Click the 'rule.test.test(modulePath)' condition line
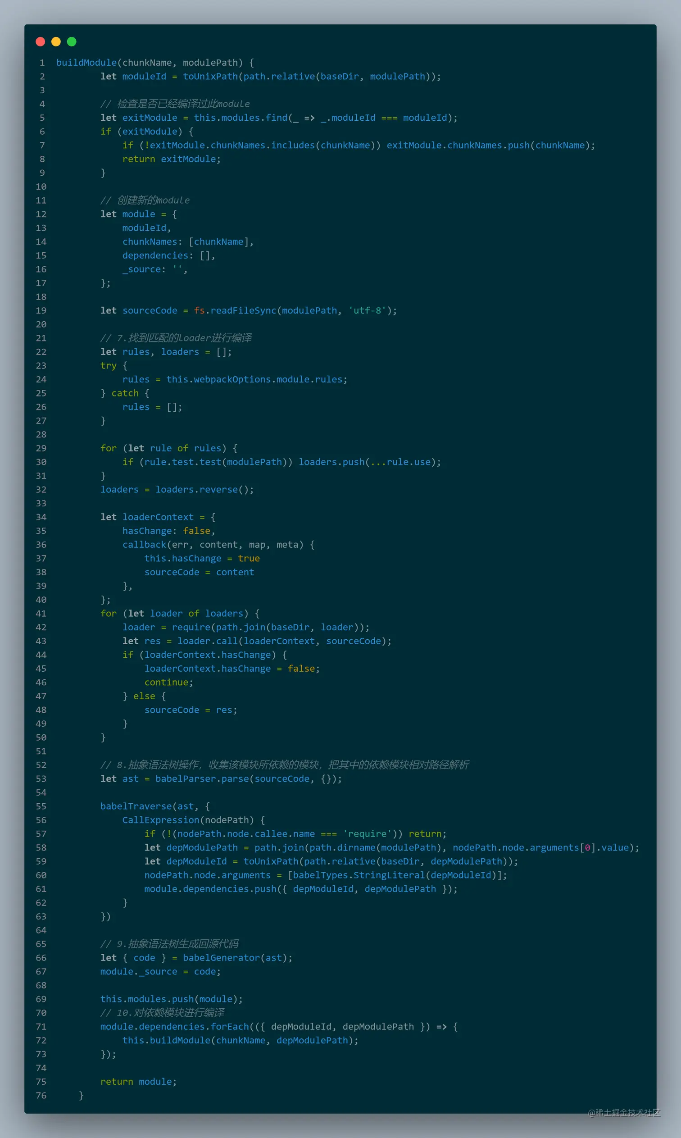The height and width of the screenshot is (1138, 681). 282,462
